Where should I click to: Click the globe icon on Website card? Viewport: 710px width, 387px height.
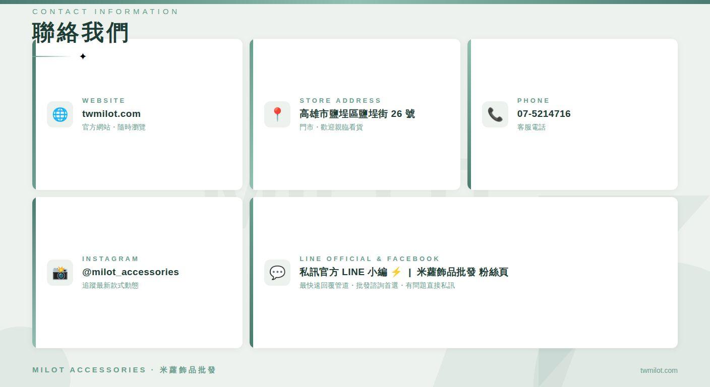(60, 114)
